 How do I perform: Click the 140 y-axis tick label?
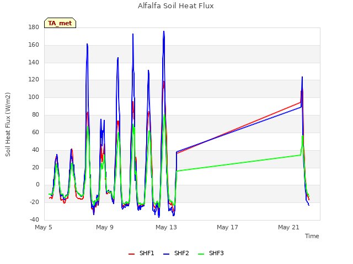point(34,62)
